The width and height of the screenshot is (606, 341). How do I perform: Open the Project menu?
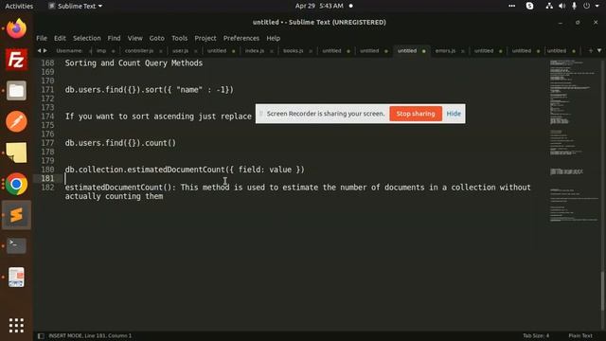[x=205, y=38]
